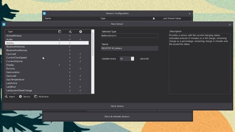Select CpuLoad sensor type

(x=47, y=54)
